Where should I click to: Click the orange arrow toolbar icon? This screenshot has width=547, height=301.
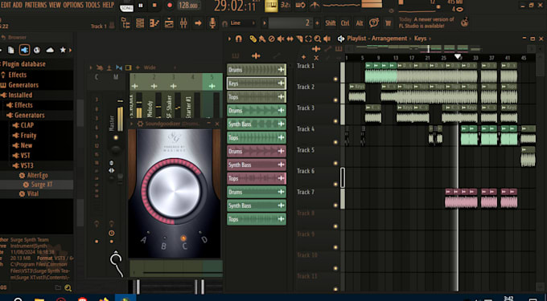[198, 23]
